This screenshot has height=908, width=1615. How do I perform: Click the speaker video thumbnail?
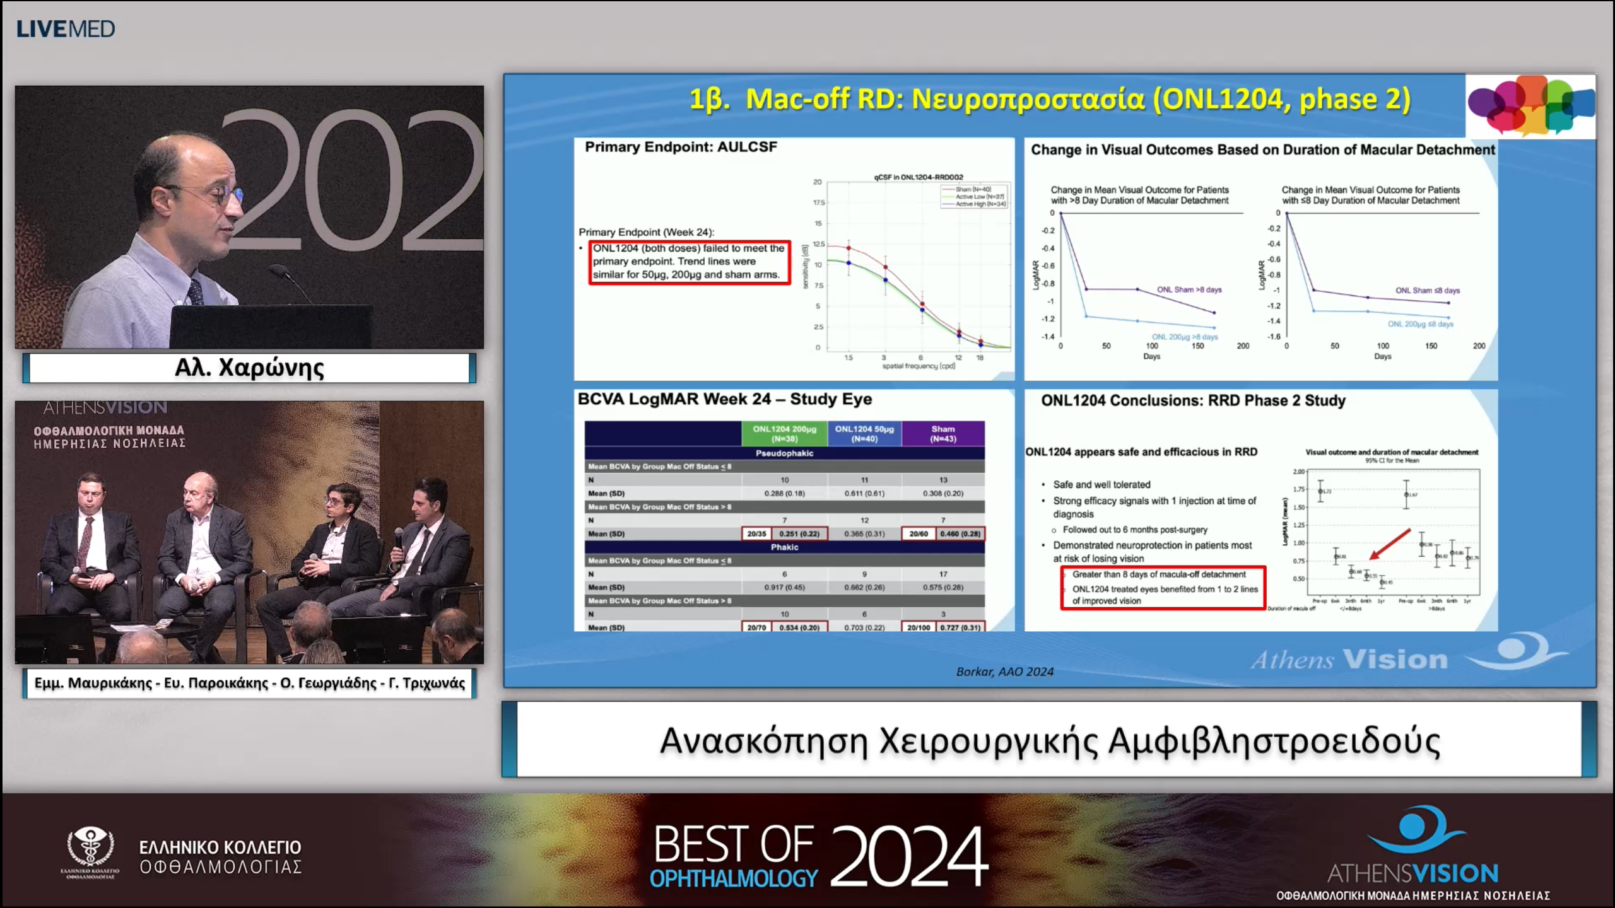click(x=249, y=217)
